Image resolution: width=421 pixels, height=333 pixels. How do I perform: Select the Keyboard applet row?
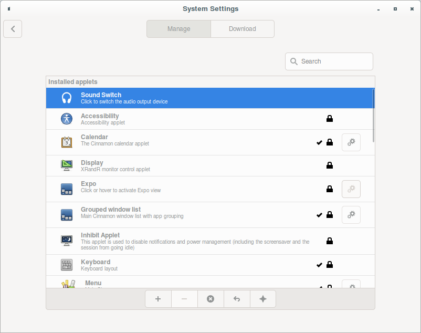[210, 265]
